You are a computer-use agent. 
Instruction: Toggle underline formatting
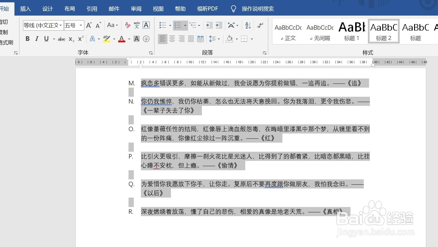46,39
